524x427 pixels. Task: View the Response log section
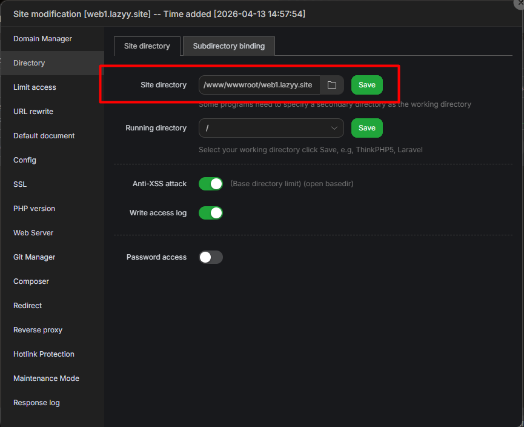[x=36, y=403]
